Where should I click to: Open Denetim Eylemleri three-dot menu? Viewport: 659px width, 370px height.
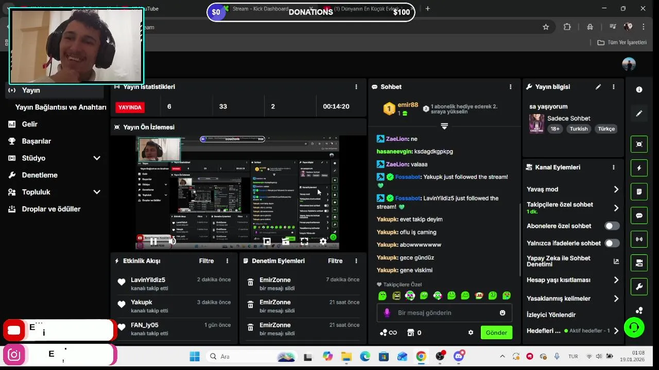coord(356,261)
